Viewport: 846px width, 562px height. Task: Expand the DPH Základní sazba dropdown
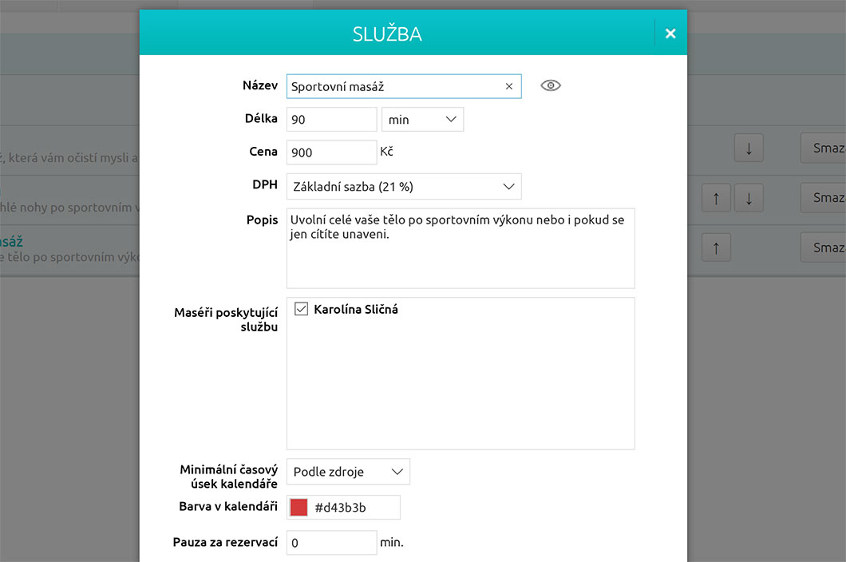[x=403, y=187]
